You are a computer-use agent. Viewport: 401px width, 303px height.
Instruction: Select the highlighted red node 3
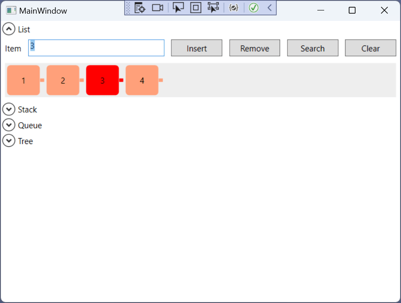(x=102, y=80)
